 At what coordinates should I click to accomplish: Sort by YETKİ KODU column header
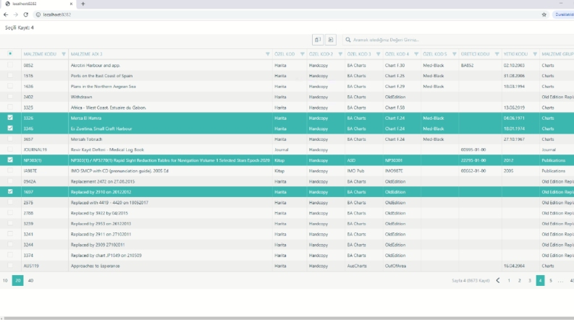click(x=516, y=54)
